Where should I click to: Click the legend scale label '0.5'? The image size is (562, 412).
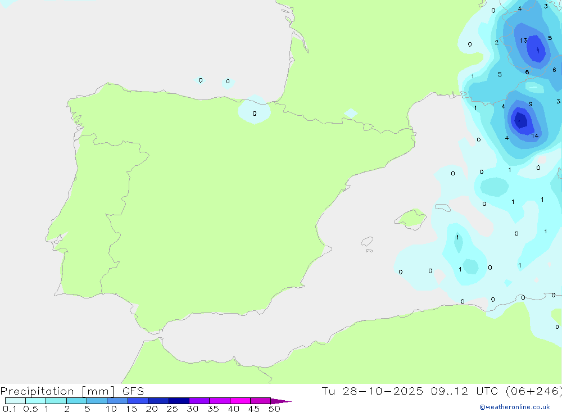click(x=30, y=409)
